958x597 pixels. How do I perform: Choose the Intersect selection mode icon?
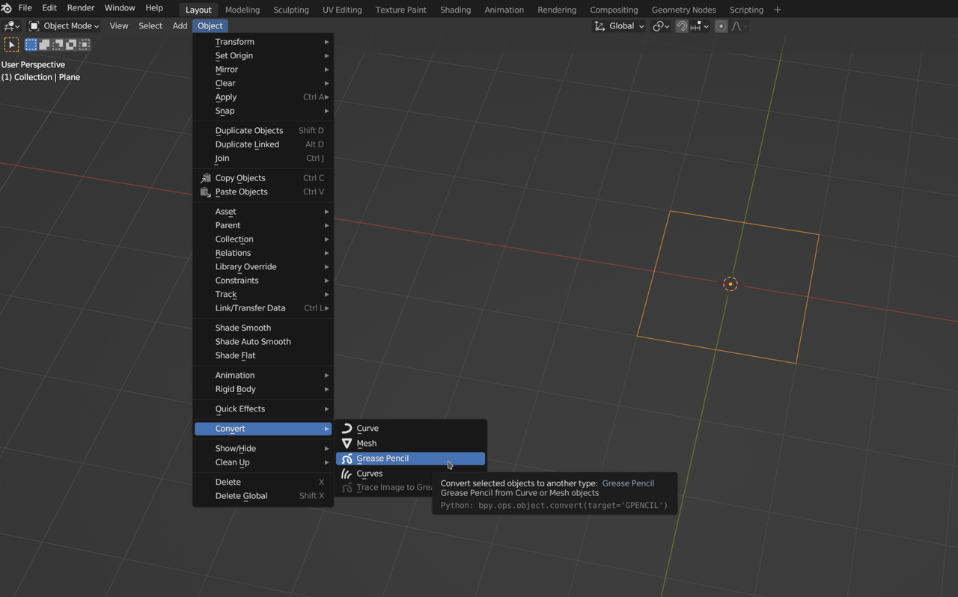point(85,45)
